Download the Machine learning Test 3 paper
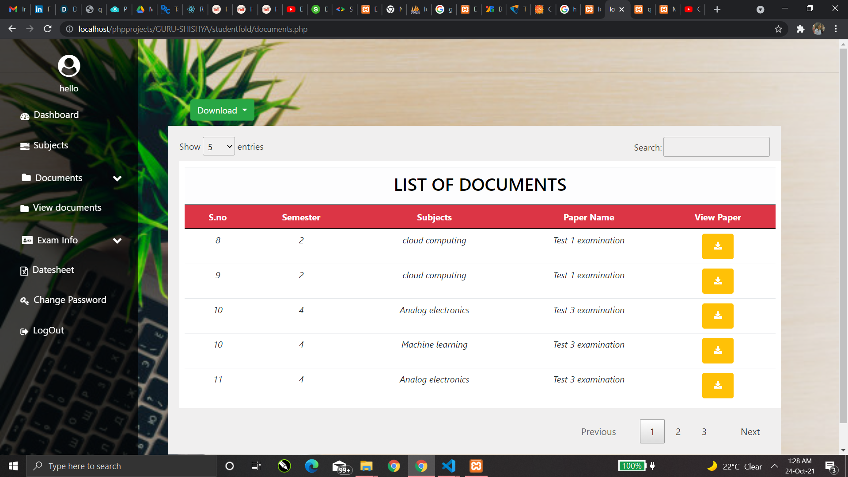Screen dimensions: 848x477 [x=717, y=351]
